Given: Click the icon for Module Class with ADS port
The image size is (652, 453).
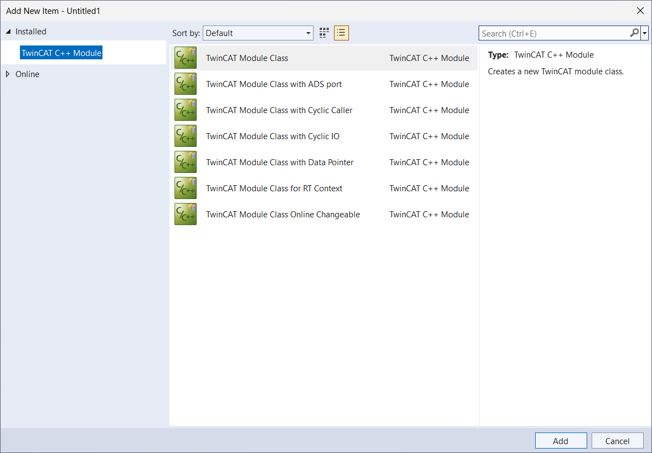Looking at the screenshot, I should point(186,84).
